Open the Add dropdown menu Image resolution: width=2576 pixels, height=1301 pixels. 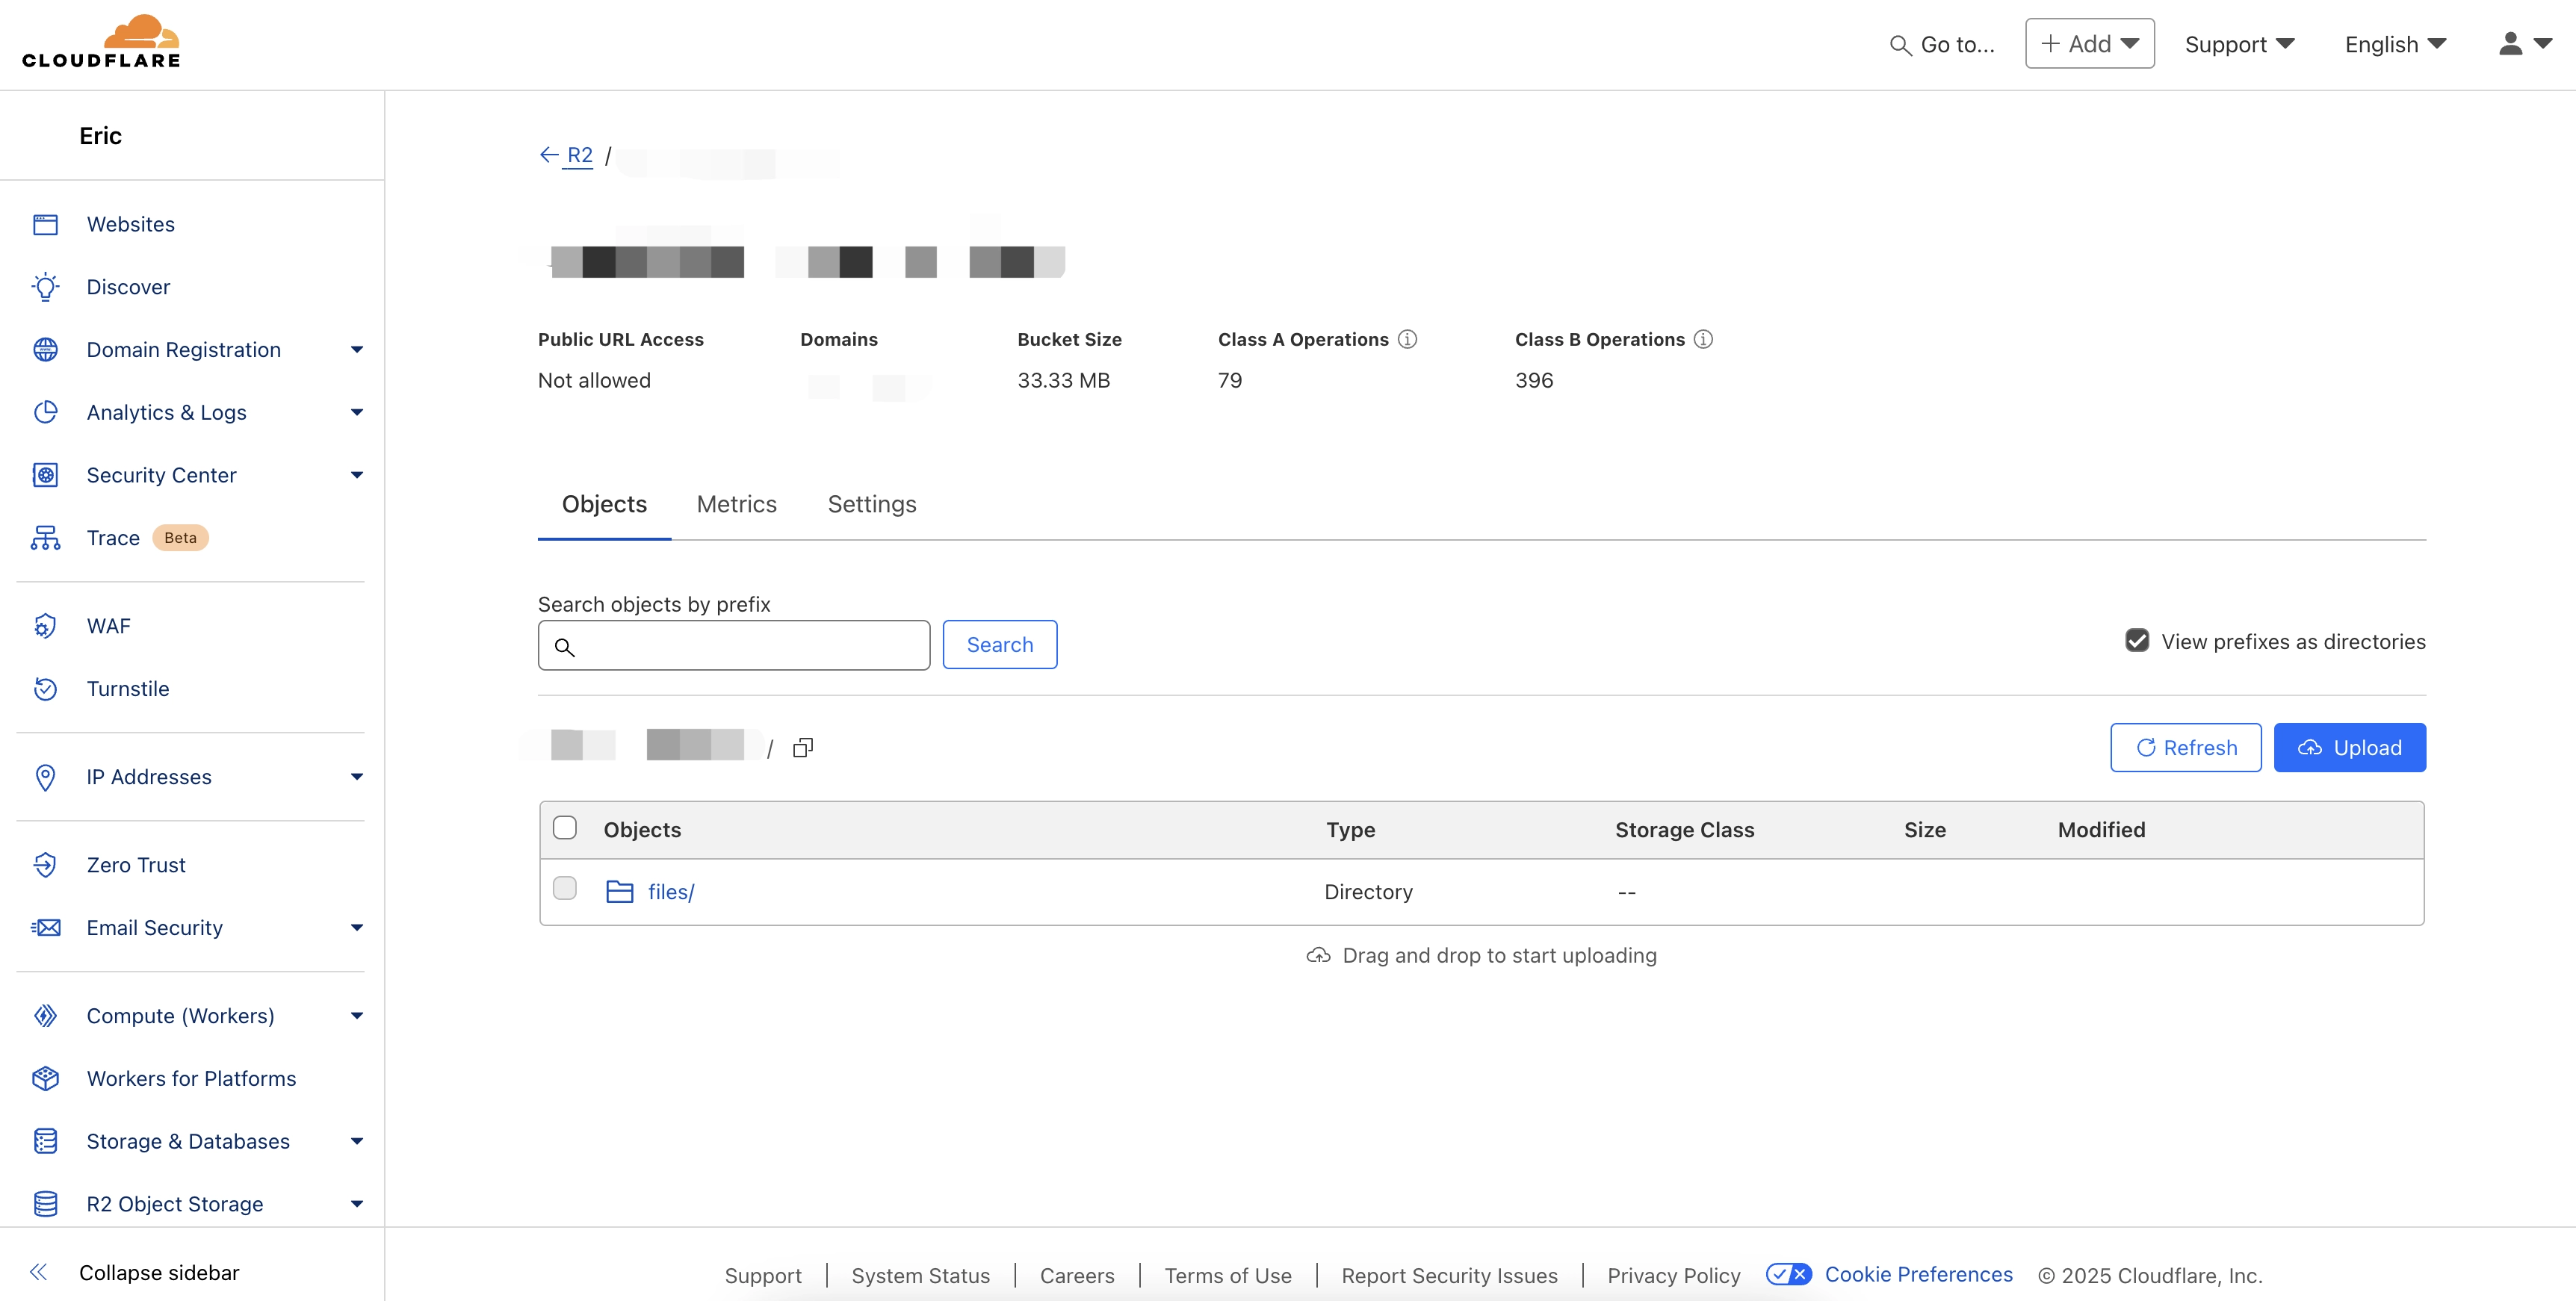pyautogui.click(x=2089, y=44)
